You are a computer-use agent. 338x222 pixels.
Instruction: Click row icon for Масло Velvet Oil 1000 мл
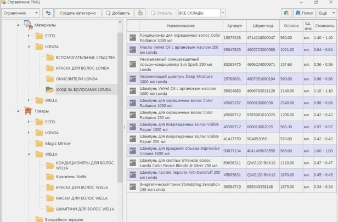[x=132, y=49]
